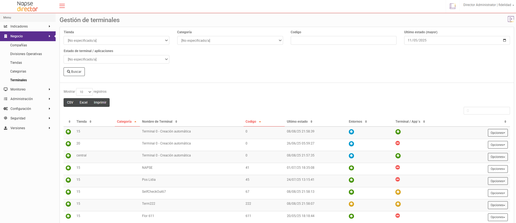This screenshot has width=516, height=223.
Task: Open Opciones dropdown for Term222
Action: pos(498,205)
